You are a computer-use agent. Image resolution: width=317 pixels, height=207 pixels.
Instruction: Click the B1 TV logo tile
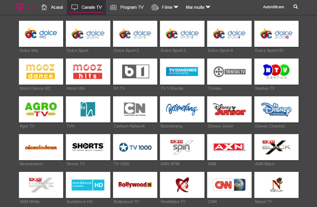coord(135,71)
